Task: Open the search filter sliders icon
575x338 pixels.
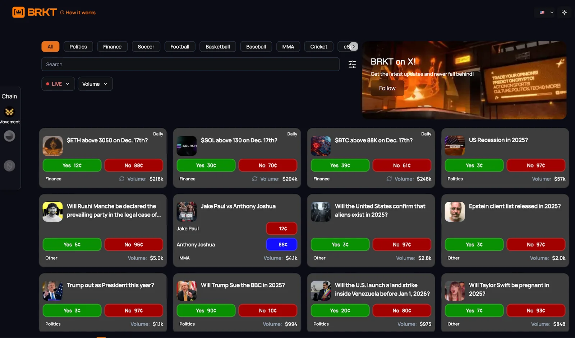Action: pos(352,64)
